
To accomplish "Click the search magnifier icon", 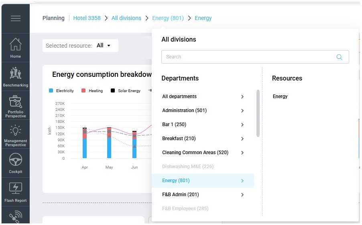I will (x=339, y=57).
